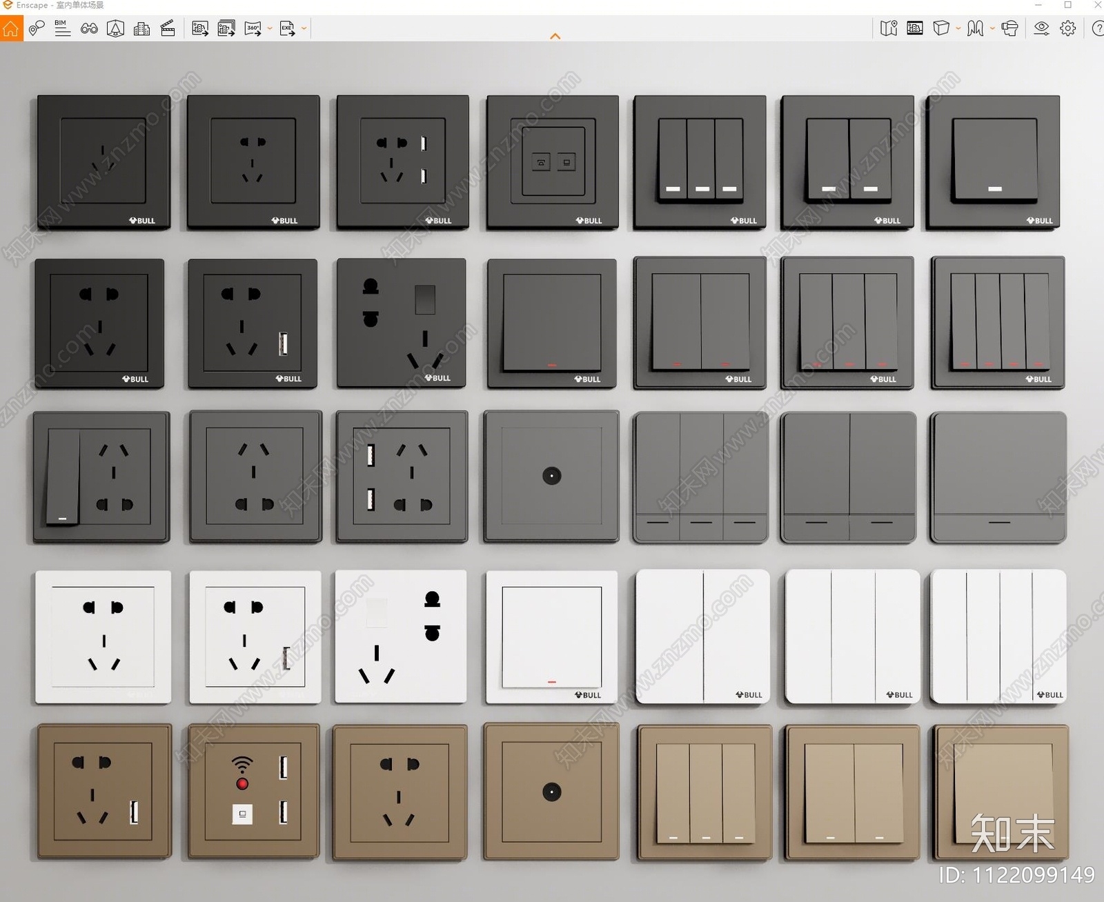The height and width of the screenshot is (902, 1104).
Task: Render a 360° panorama
Action: point(253,28)
